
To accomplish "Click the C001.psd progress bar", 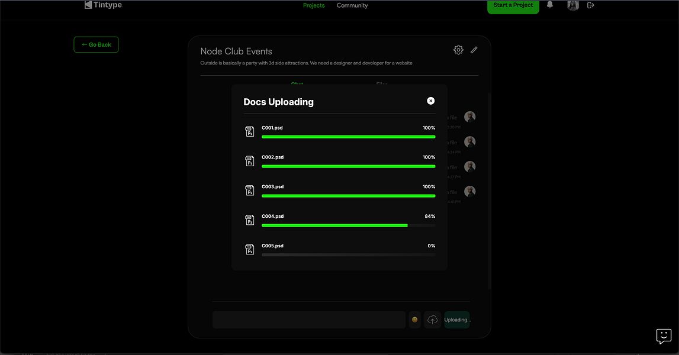I will [349, 137].
